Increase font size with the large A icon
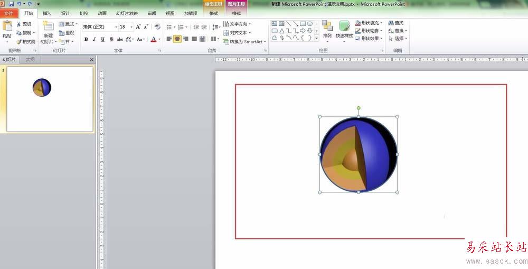 click(138, 26)
